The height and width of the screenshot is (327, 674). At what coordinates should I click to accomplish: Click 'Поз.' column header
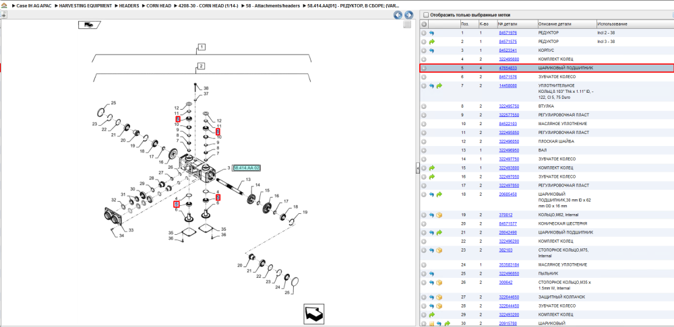(464, 24)
